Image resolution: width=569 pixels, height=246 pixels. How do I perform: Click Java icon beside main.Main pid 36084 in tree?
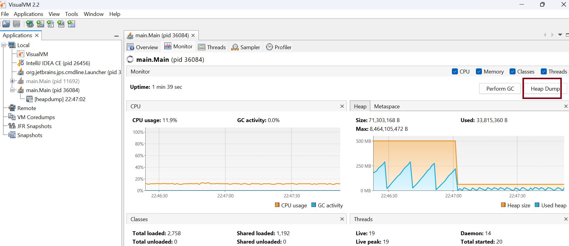[x=21, y=90]
